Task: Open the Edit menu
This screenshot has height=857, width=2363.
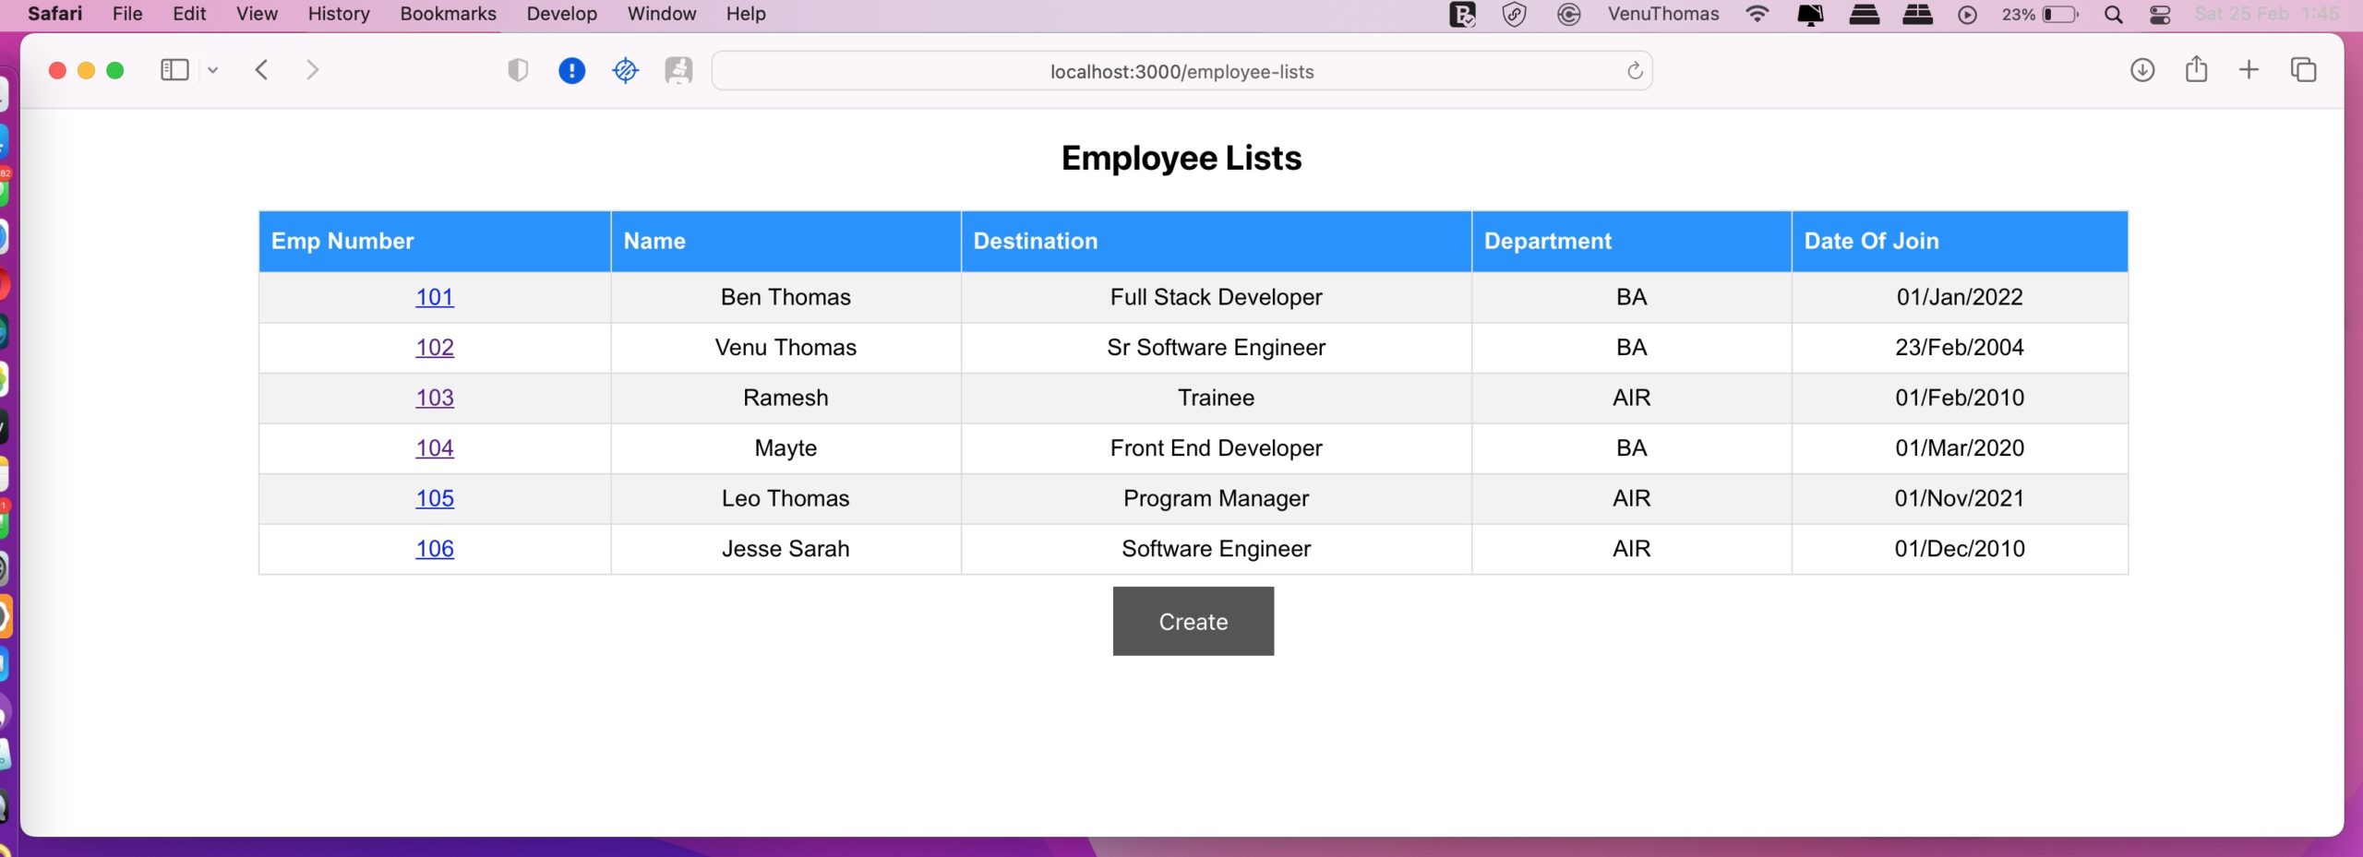Action: click(x=189, y=14)
